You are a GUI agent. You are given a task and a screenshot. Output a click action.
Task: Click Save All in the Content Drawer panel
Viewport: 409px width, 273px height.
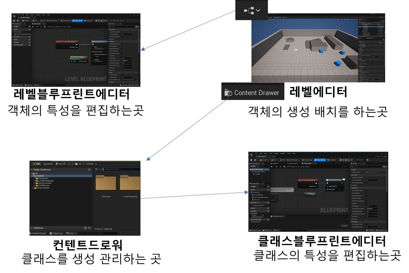(x=60, y=164)
